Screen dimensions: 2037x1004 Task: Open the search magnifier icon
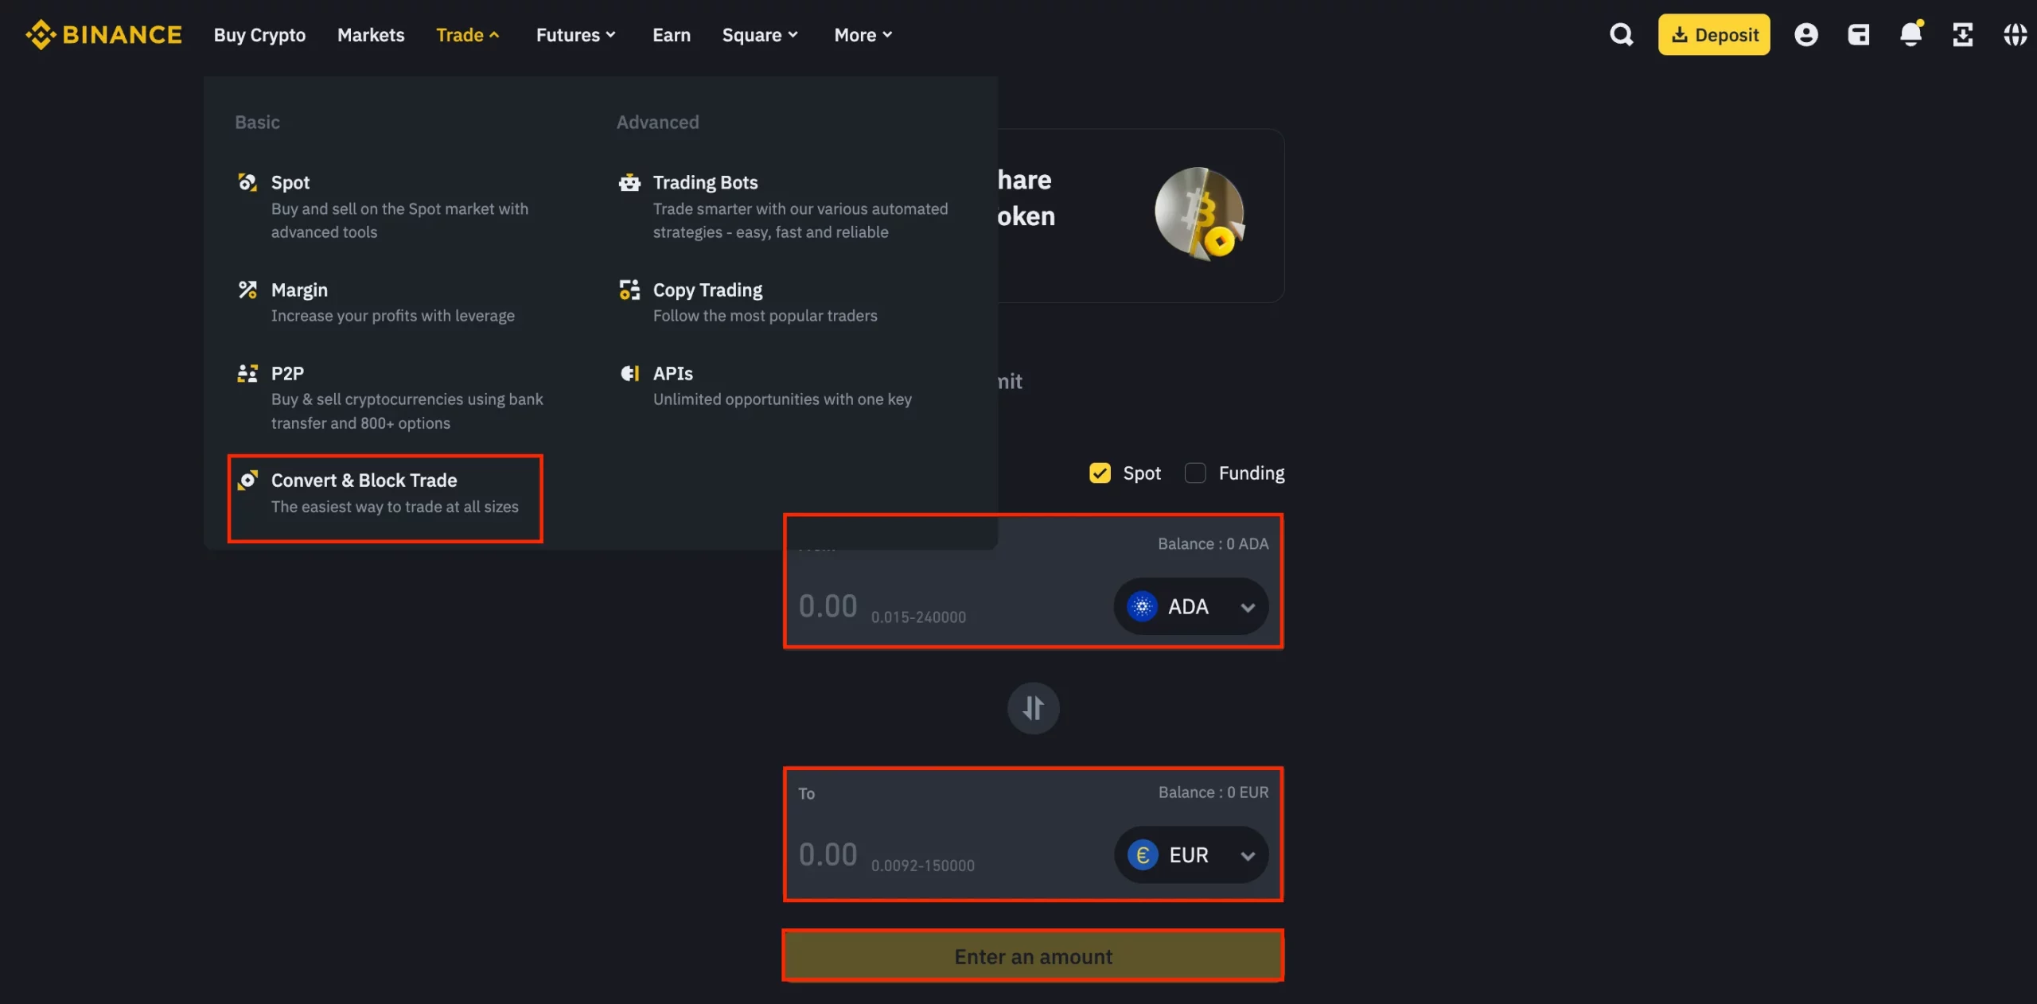click(1621, 35)
